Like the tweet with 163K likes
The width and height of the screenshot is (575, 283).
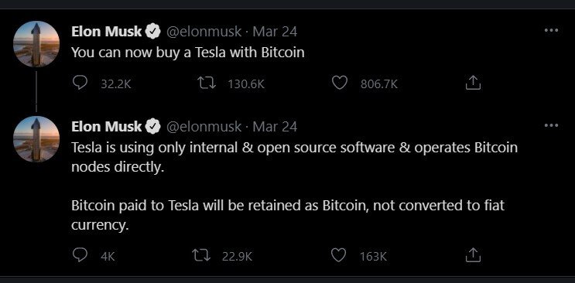pyautogui.click(x=338, y=255)
